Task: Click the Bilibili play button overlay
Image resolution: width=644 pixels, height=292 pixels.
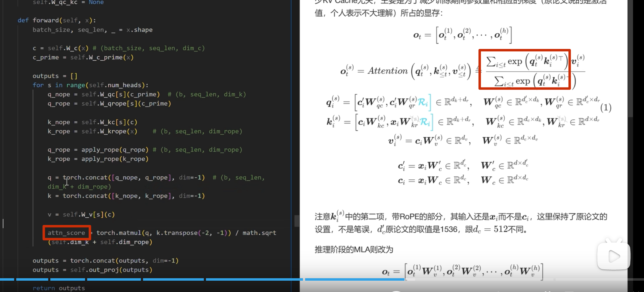Action: pyautogui.click(x=613, y=256)
